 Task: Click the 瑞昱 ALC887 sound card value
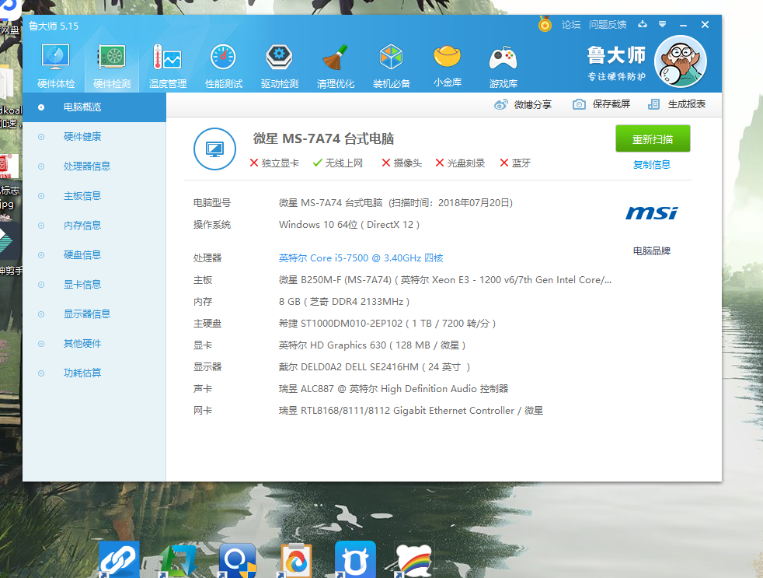coord(394,389)
